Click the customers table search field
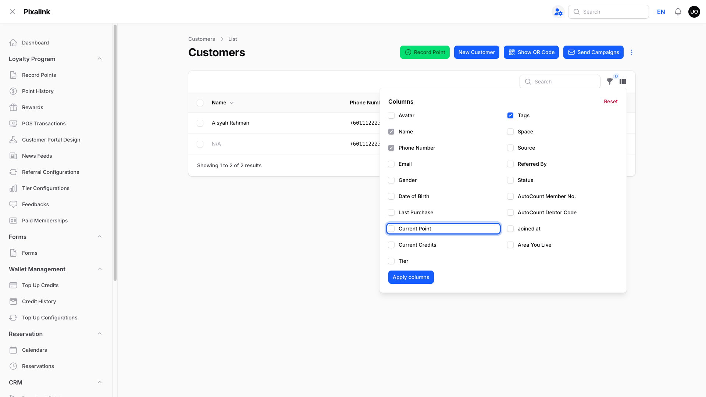The height and width of the screenshot is (397, 706). pos(560,82)
